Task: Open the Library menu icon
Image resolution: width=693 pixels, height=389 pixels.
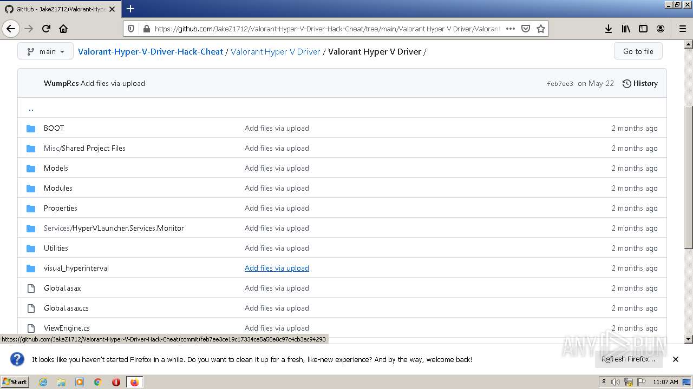Action: [626, 29]
